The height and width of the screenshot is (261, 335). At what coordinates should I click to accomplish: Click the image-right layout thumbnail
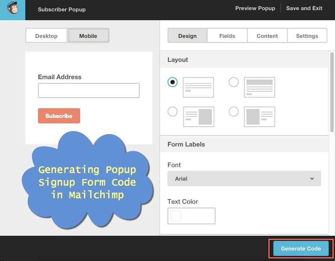(x=198, y=117)
